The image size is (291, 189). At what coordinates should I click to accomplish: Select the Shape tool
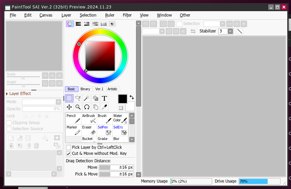tap(95, 98)
